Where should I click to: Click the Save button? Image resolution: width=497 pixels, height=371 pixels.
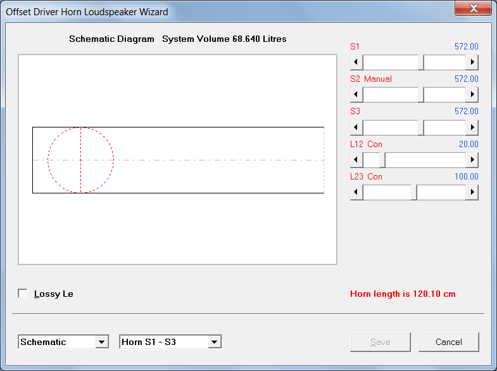click(x=381, y=342)
